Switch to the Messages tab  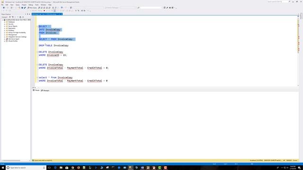pyautogui.click(x=45, y=90)
